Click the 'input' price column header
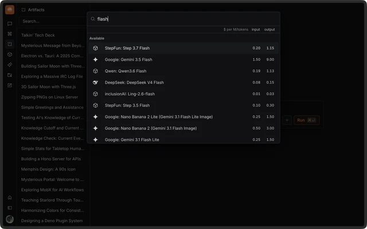 tap(256, 29)
